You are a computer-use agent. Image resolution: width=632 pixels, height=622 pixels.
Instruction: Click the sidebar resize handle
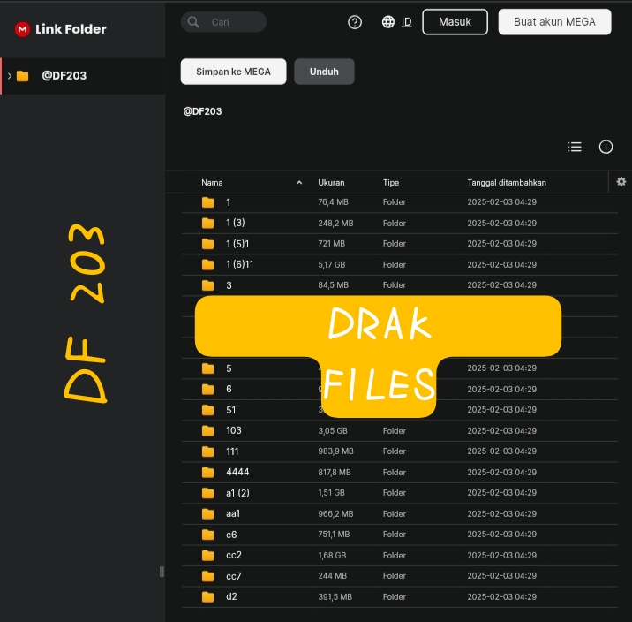click(162, 572)
